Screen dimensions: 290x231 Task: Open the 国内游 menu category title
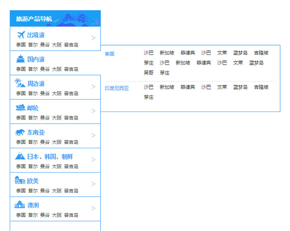(x=36, y=59)
